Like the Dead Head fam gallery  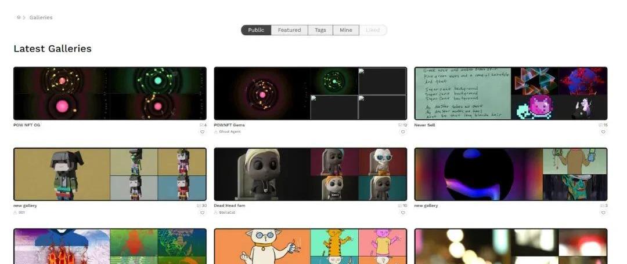click(403, 212)
